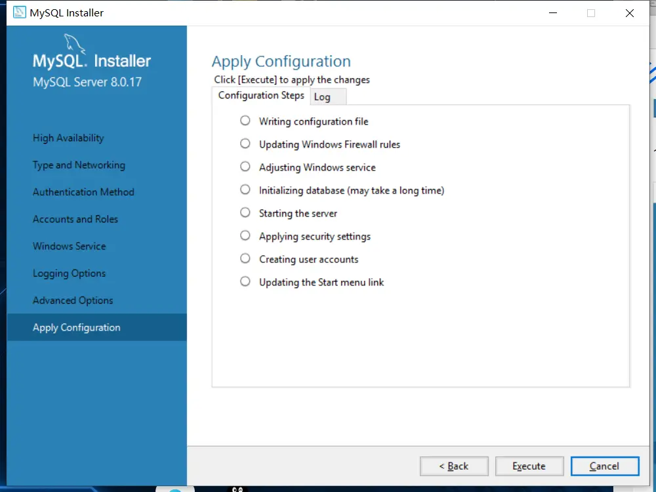Select the Starting the server step indicator
Viewport: 656px width, 492px height.
[x=245, y=213]
